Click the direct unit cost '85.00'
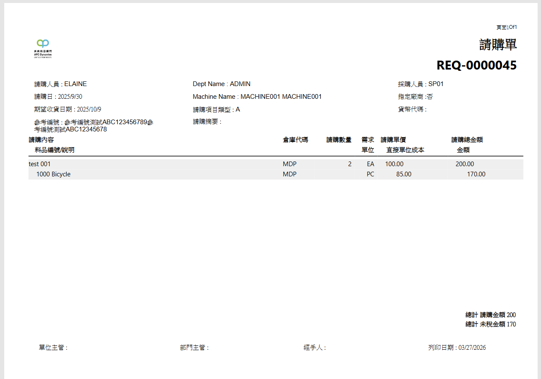The width and height of the screenshot is (541, 379). [x=404, y=174]
